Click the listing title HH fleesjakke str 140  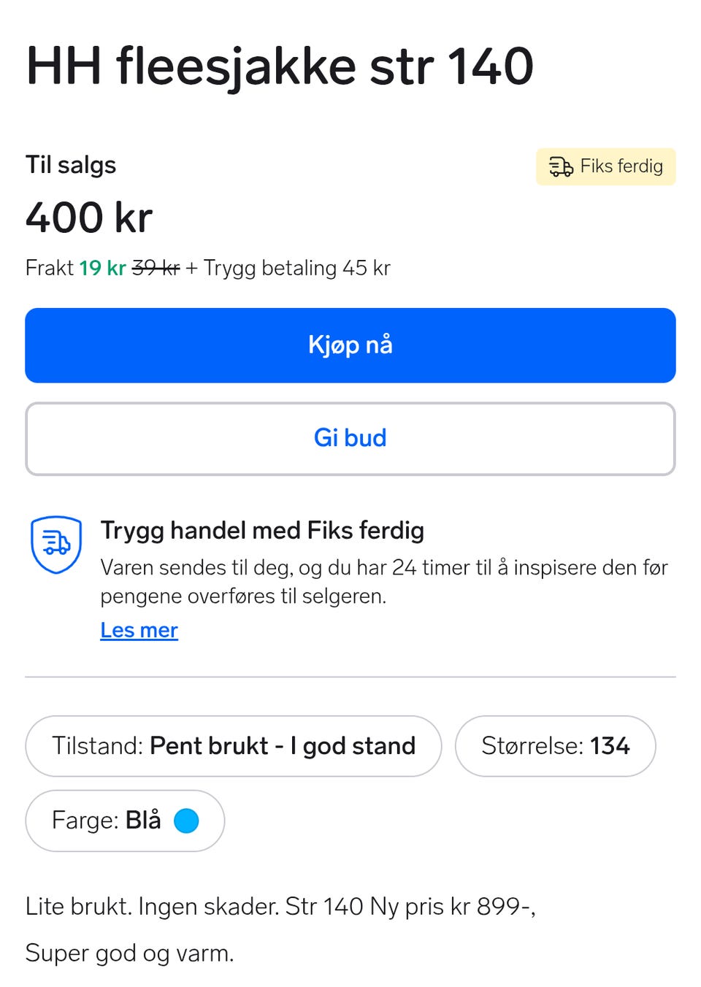point(280,66)
